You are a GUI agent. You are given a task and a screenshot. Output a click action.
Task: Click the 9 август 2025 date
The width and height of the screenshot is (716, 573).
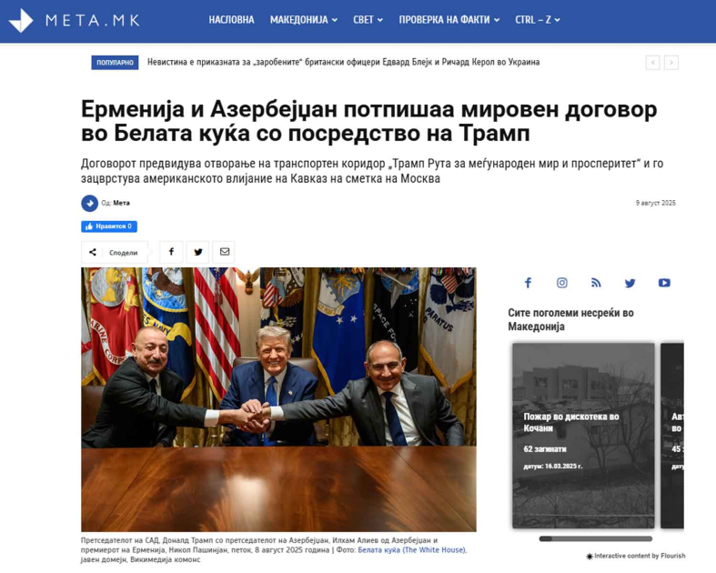(x=656, y=203)
